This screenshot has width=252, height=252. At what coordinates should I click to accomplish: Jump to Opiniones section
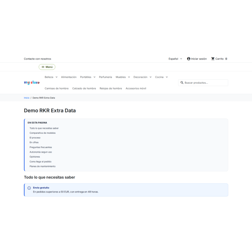(x=35, y=157)
